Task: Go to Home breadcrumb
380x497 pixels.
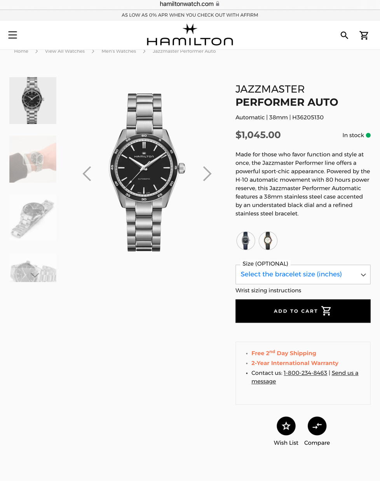Action: (21, 51)
